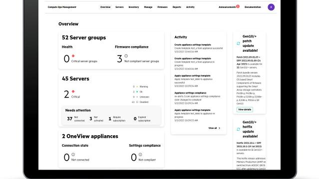Click the chevron arrow next to View all

[x=219, y=128]
